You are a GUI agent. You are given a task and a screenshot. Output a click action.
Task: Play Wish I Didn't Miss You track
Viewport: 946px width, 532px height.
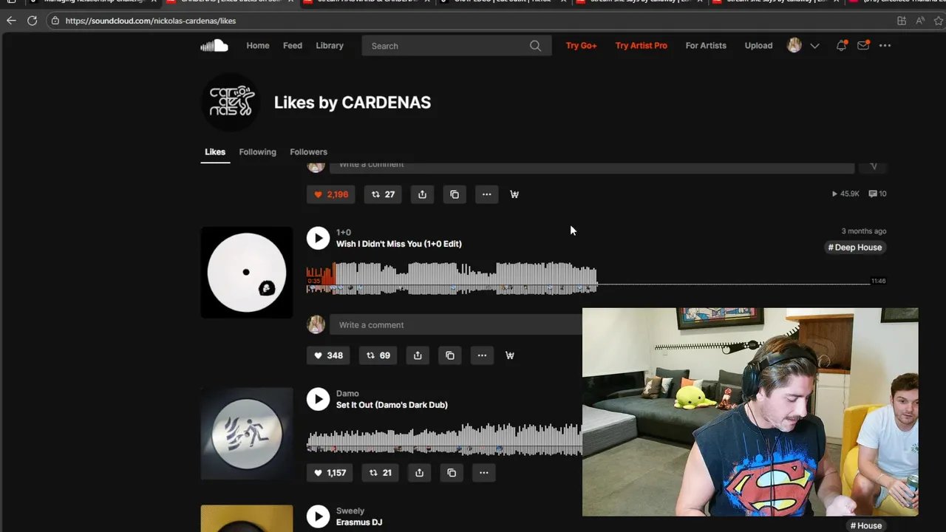click(x=318, y=238)
